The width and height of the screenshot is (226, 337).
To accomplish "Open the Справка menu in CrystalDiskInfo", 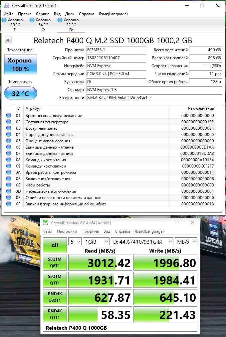I will pyautogui.click(x=87, y=14).
